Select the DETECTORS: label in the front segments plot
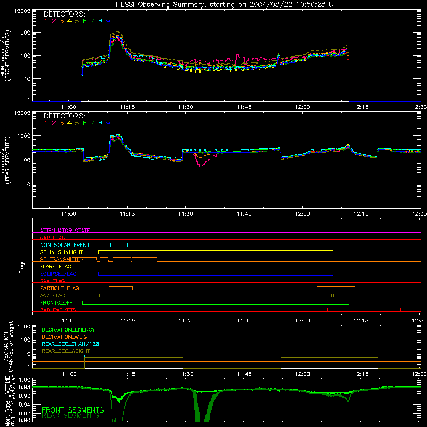 coord(64,14)
